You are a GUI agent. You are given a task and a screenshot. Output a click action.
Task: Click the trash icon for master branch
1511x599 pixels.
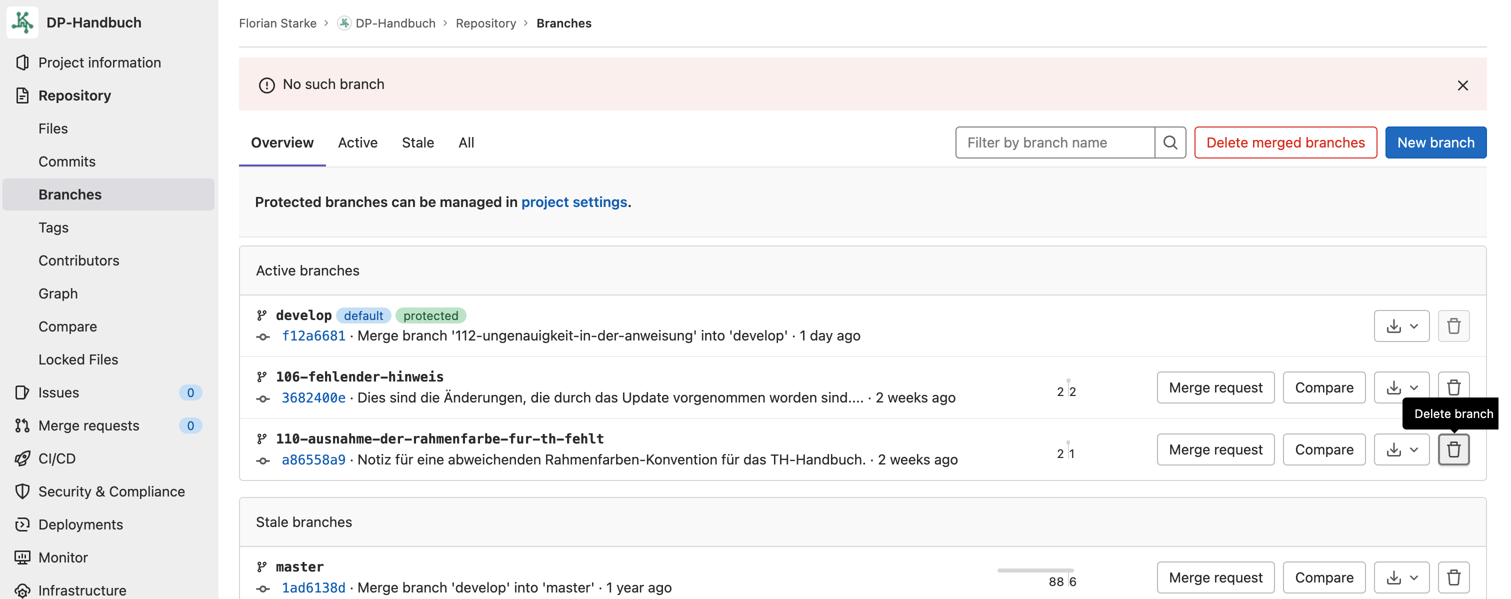click(1453, 577)
